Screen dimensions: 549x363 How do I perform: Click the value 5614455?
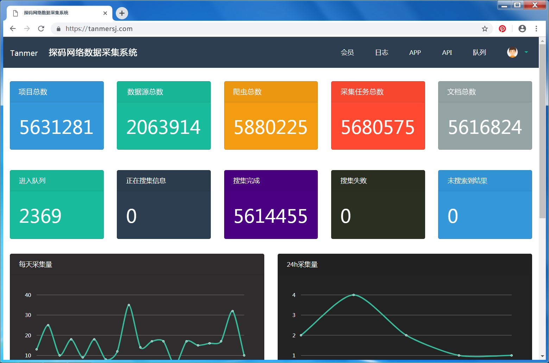click(x=271, y=216)
